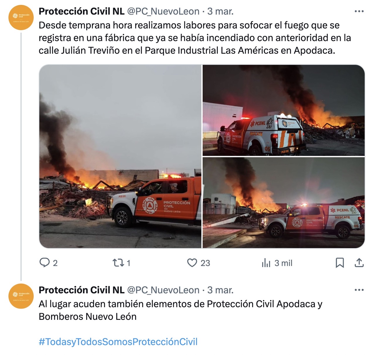Open top-right photo of PCENL rescue truck
The image size is (375, 355).
pos(284,110)
